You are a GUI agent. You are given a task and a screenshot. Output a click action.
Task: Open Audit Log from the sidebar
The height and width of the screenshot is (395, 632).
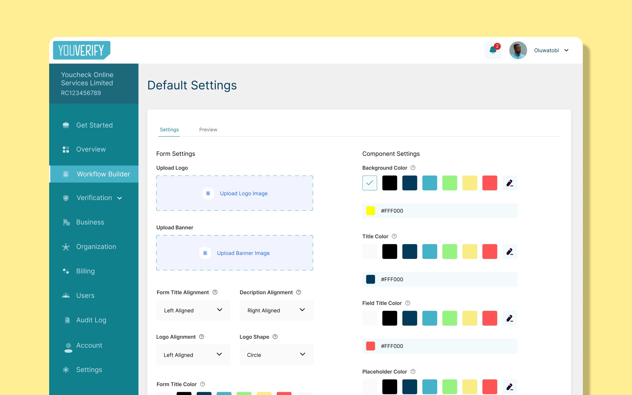(x=91, y=320)
